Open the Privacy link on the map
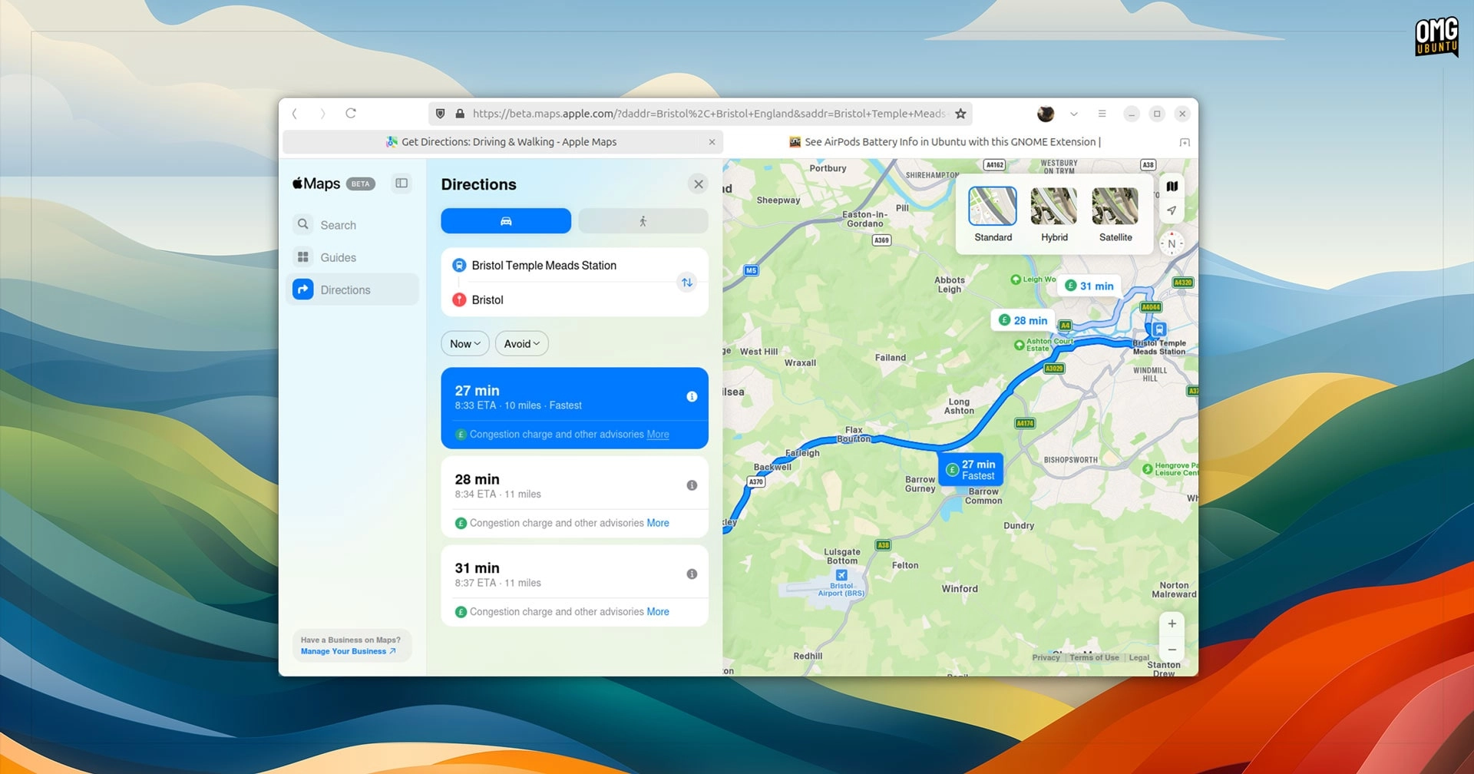This screenshot has width=1474, height=774. click(x=1046, y=657)
